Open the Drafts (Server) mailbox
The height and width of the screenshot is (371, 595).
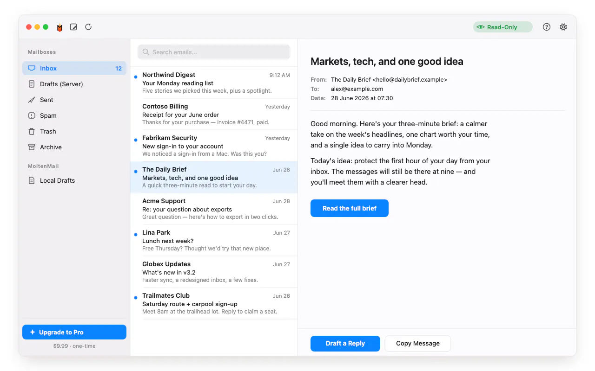[x=74, y=84]
